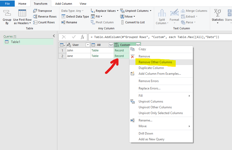Expand Move submenu arrow in context menu
232x150 pixels.
tap(189, 126)
